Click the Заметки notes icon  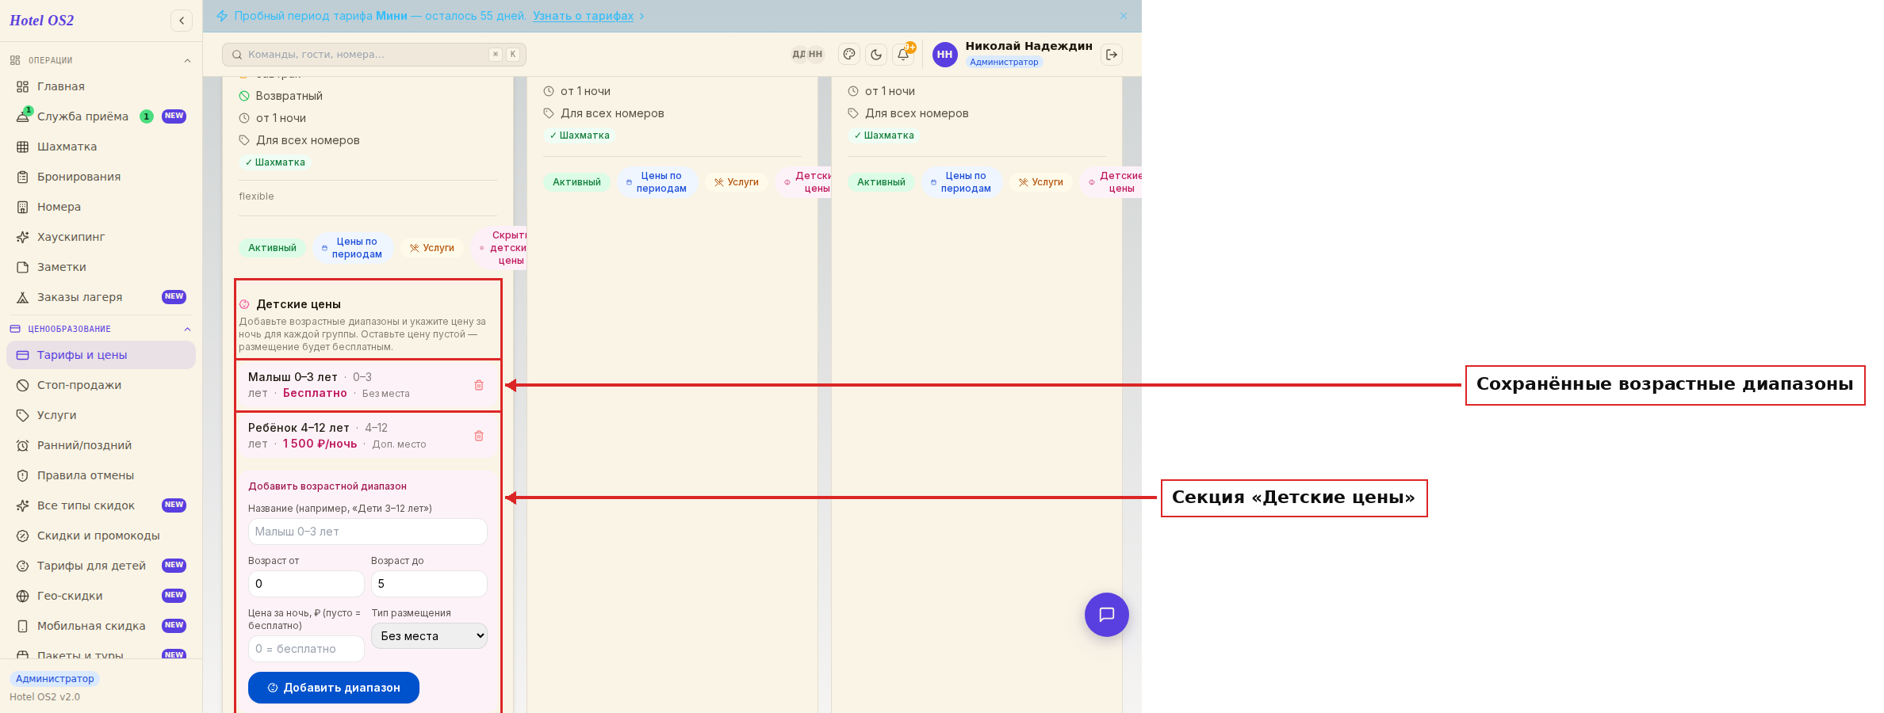(23, 267)
